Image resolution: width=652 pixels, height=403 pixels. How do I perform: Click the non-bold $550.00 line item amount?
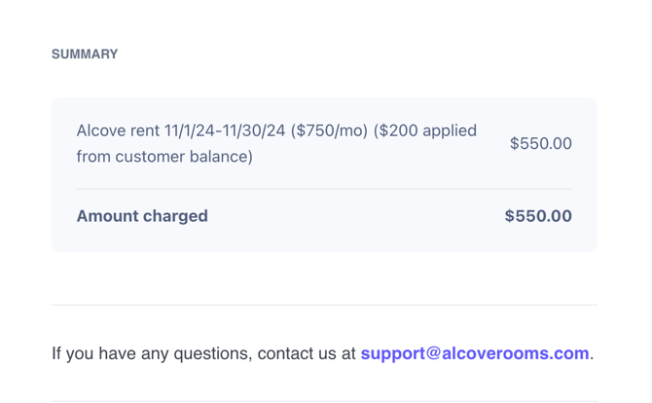tap(540, 143)
